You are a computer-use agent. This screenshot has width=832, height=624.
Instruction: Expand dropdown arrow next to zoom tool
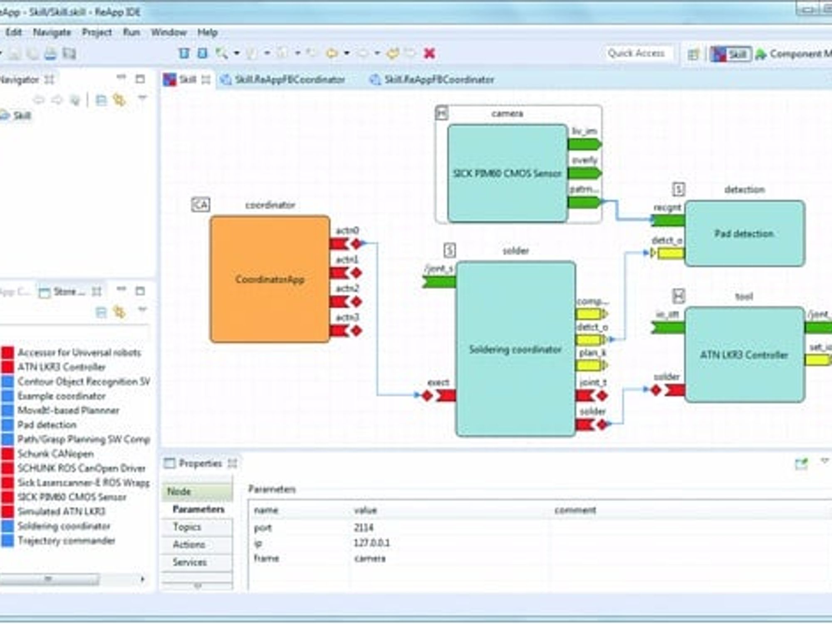(237, 53)
